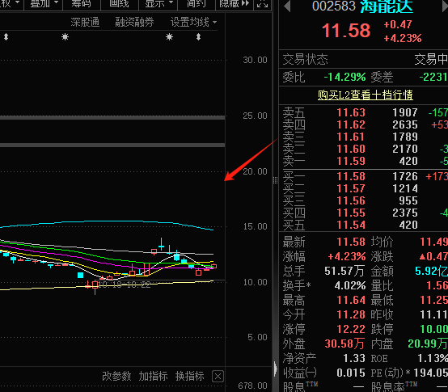Image resolution: width=448 pixels, height=392 pixels.
Task: Click the right up-down arrow event marker
Action: pos(199,37)
